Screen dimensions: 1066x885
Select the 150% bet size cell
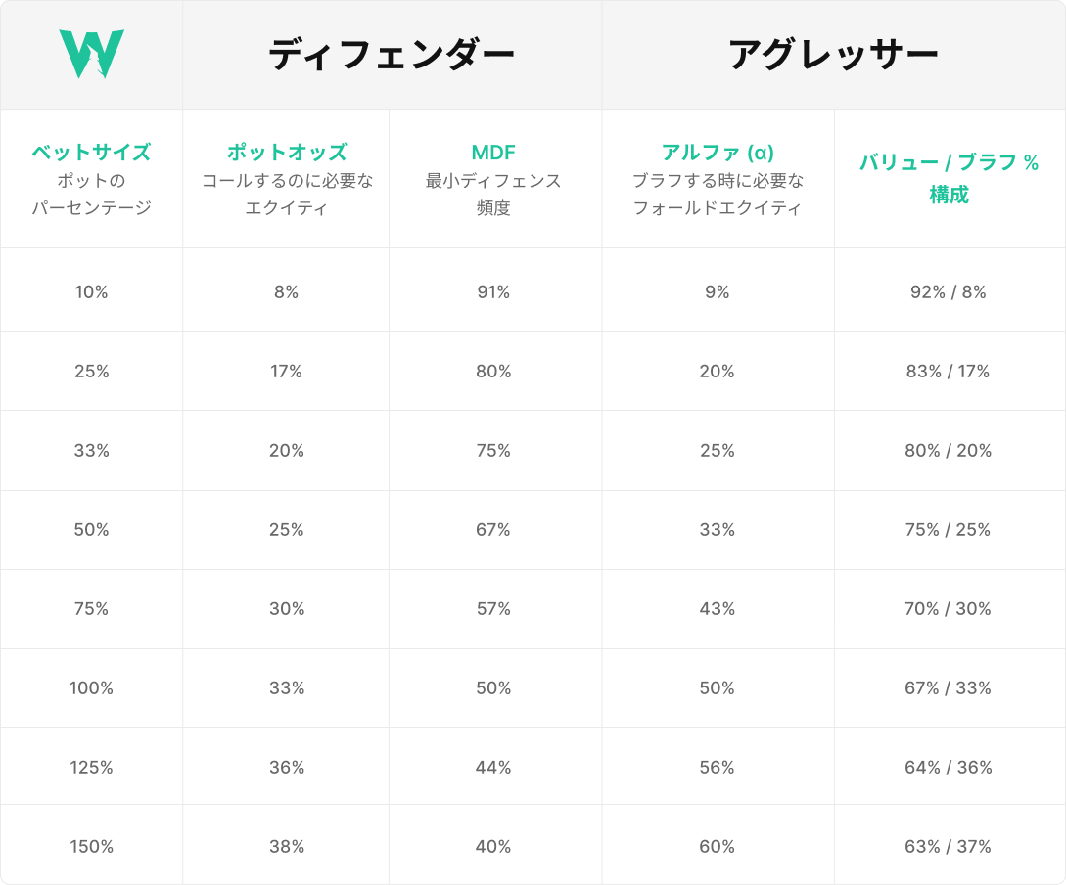tap(91, 846)
